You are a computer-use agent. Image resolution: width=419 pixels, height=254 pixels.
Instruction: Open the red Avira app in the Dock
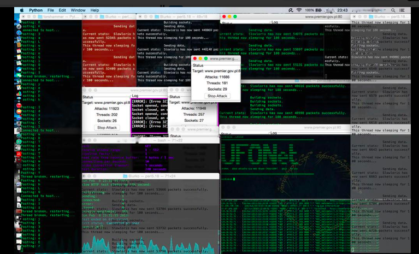coord(19,153)
